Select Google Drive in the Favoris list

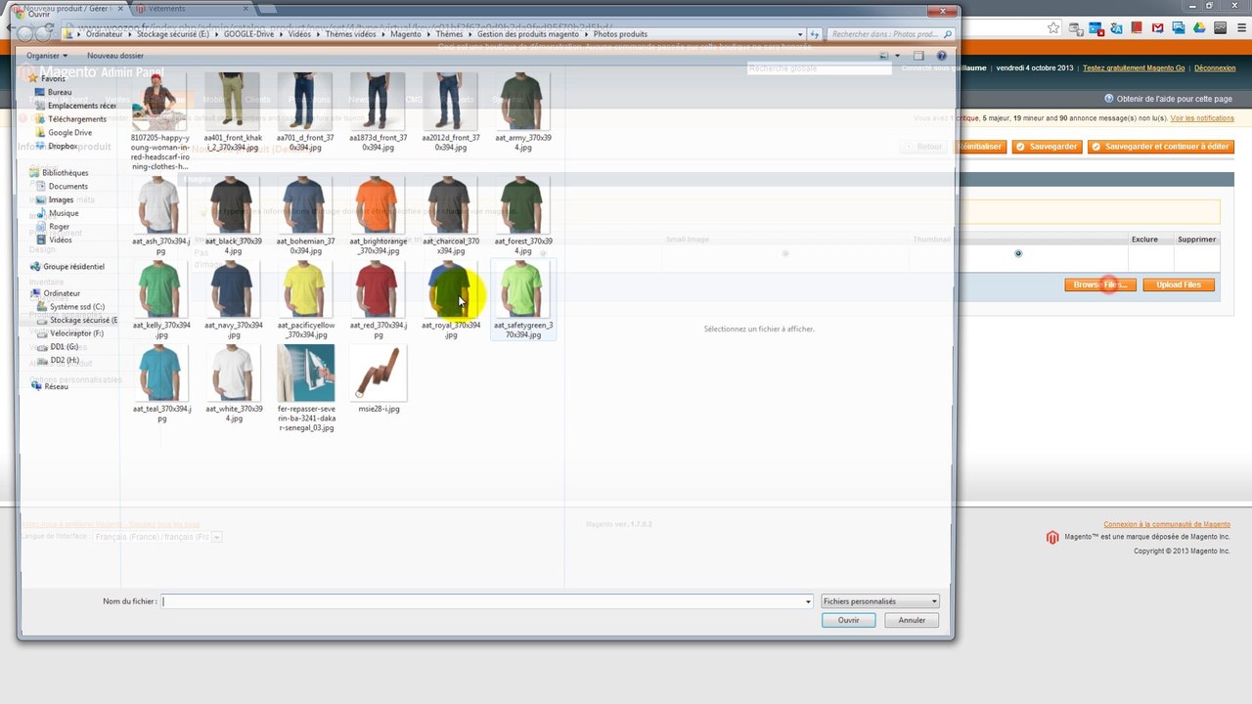63,132
